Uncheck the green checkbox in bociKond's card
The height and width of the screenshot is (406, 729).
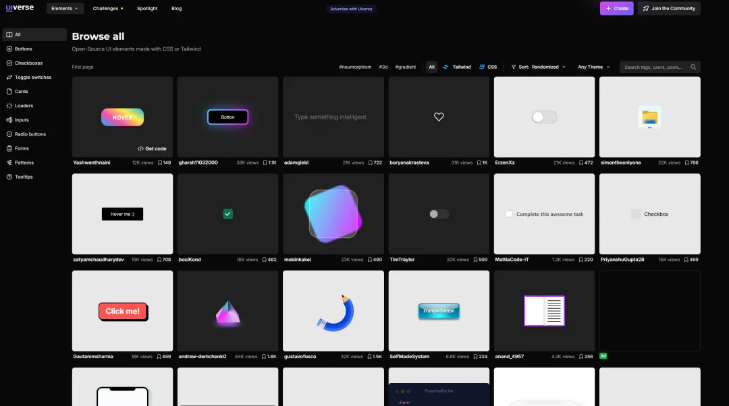pyautogui.click(x=228, y=214)
